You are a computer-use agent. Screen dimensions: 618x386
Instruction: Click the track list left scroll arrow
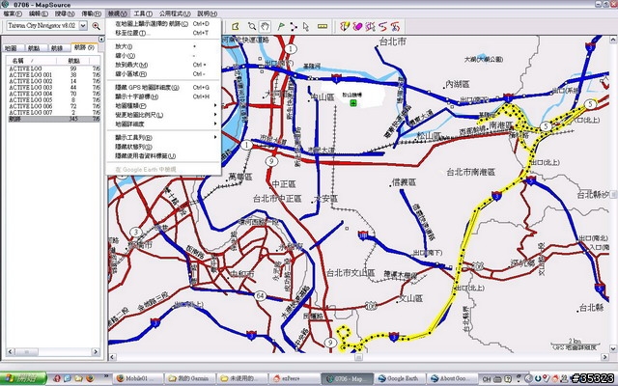pyautogui.click(x=11, y=351)
